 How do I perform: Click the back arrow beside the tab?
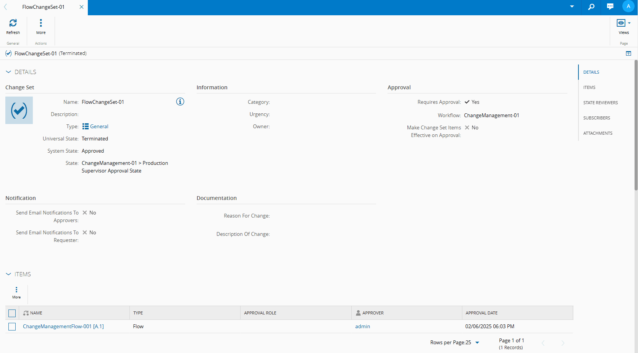click(5, 7)
